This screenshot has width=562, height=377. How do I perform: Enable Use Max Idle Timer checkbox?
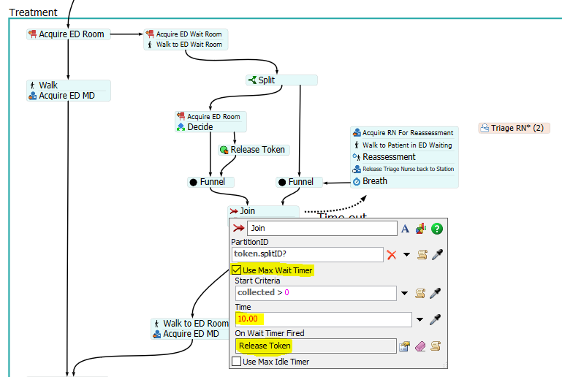coord(236,361)
